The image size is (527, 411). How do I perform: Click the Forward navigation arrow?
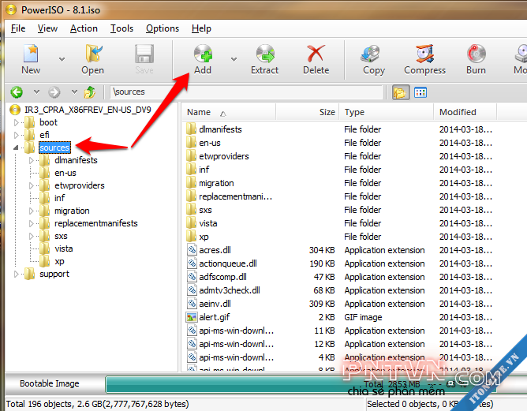(54, 92)
